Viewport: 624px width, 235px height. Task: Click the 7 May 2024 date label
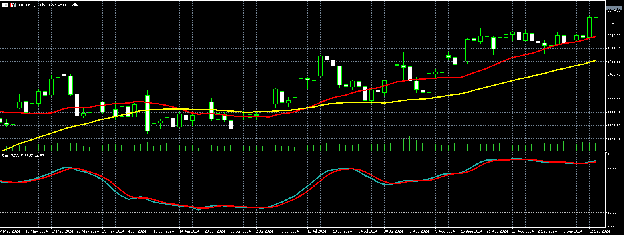pos(10,231)
